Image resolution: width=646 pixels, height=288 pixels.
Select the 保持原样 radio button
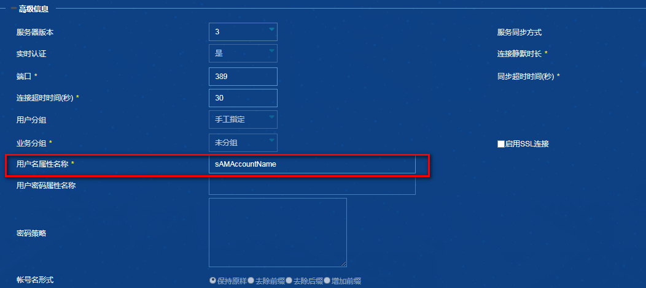(212, 281)
